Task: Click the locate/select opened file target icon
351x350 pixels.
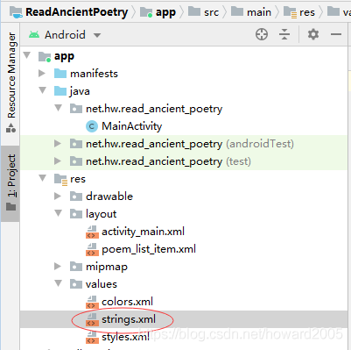Action: (262, 34)
